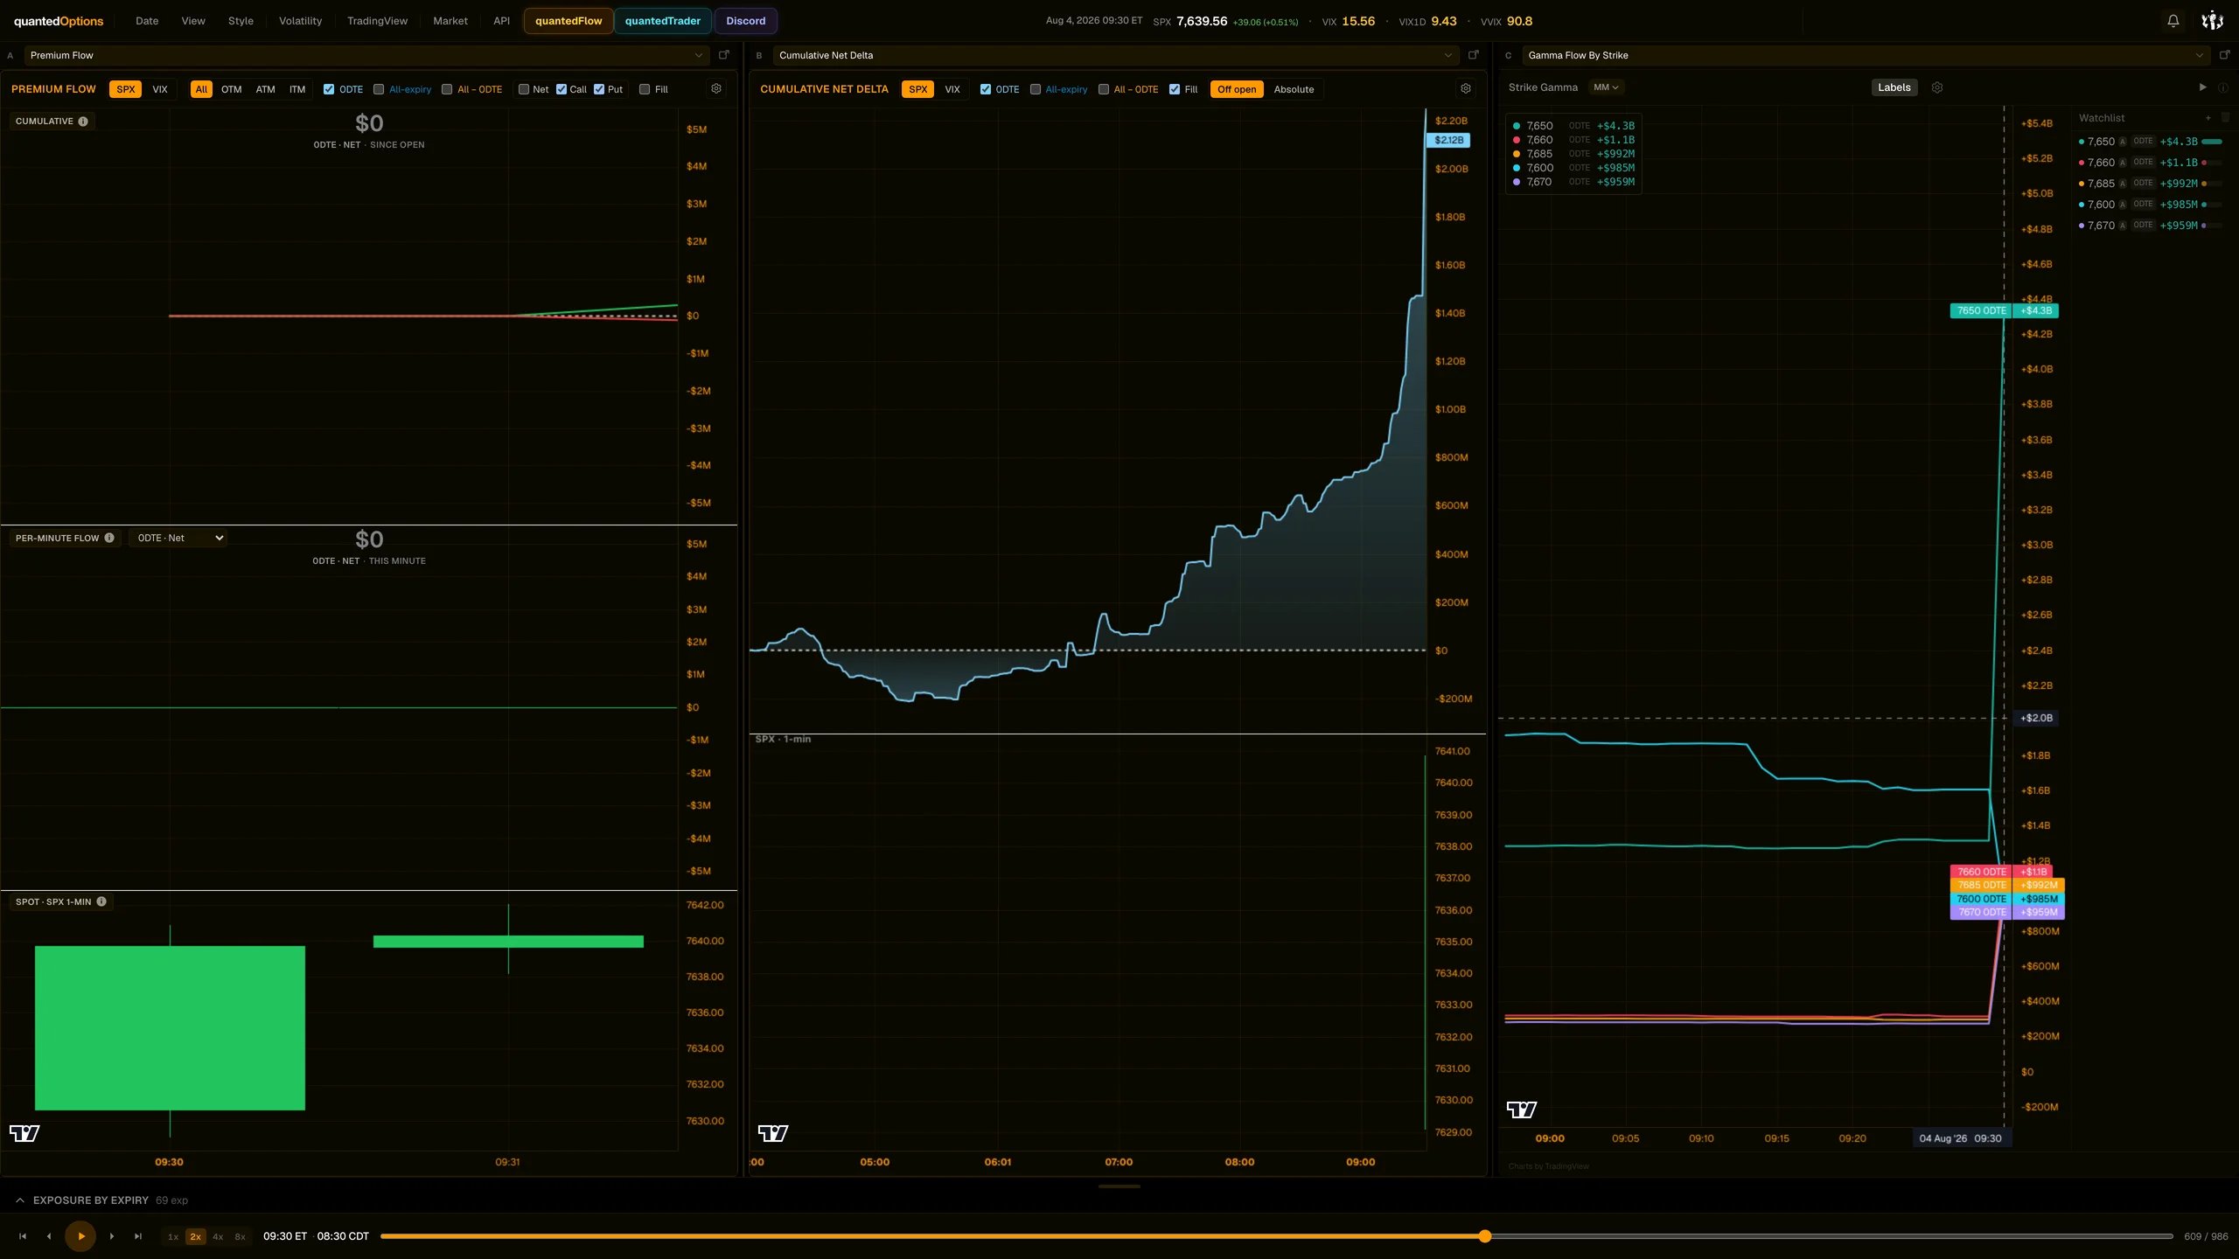Toggle 0DTE checkbox in Premium Flow
The image size is (2239, 1259).
(329, 89)
